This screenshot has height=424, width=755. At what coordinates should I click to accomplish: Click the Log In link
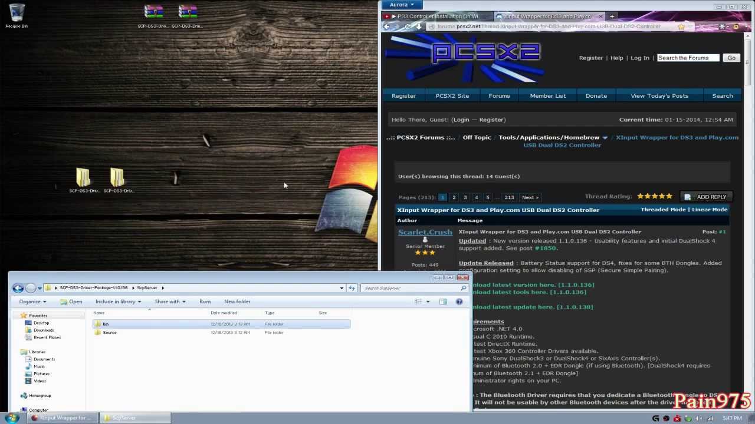(640, 58)
